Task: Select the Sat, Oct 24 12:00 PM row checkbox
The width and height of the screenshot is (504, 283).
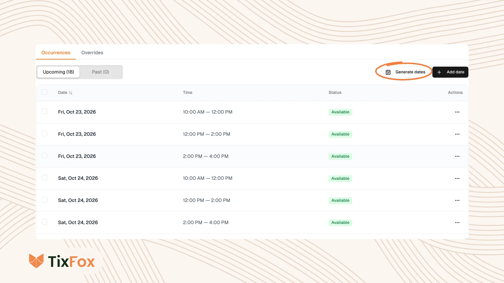Action: tap(45, 200)
